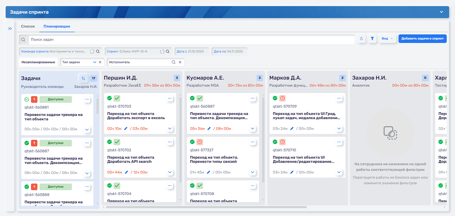The image size is (455, 216).
Task: Click clock status icon on qtskt-570709
Action: pyautogui.click(x=282, y=98)
